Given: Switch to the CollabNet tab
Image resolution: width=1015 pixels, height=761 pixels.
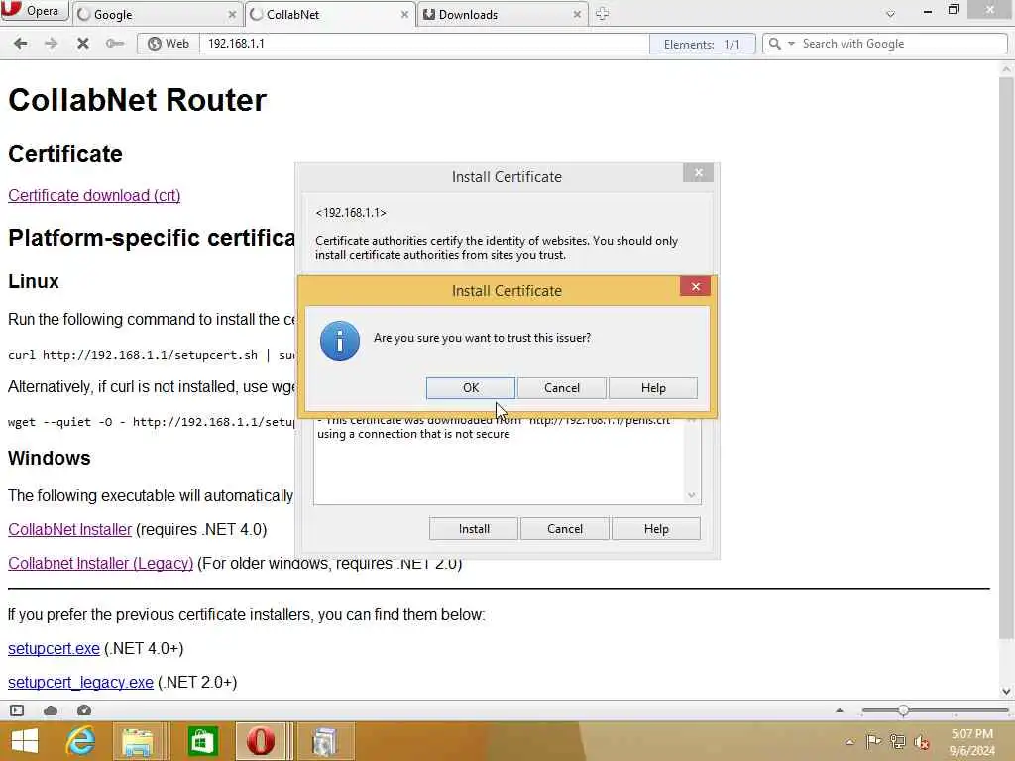Looking at the screenshot, I should tap(329, 14).
